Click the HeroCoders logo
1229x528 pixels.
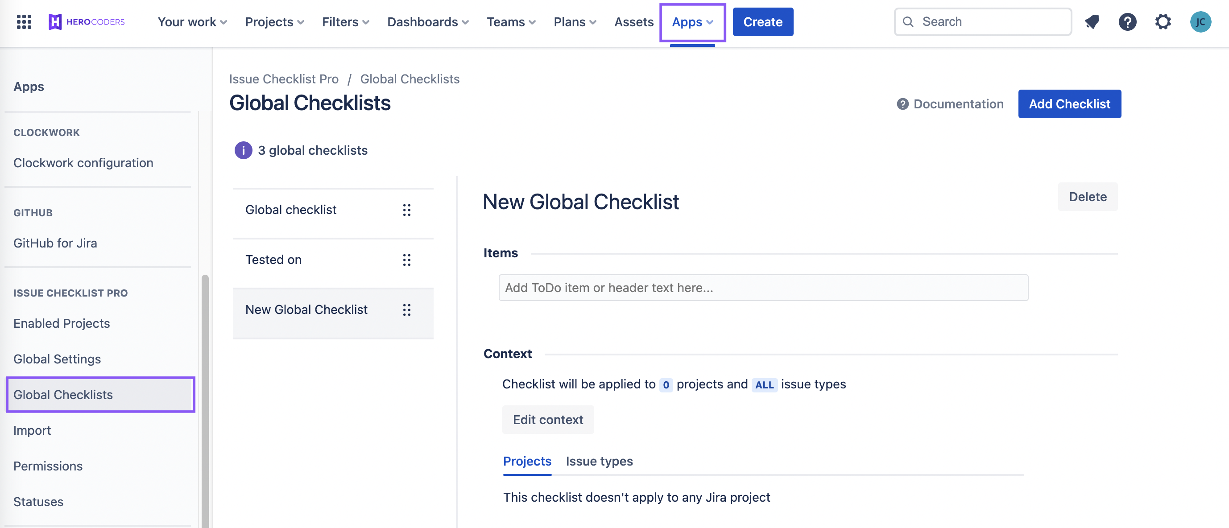coord(87,21)
